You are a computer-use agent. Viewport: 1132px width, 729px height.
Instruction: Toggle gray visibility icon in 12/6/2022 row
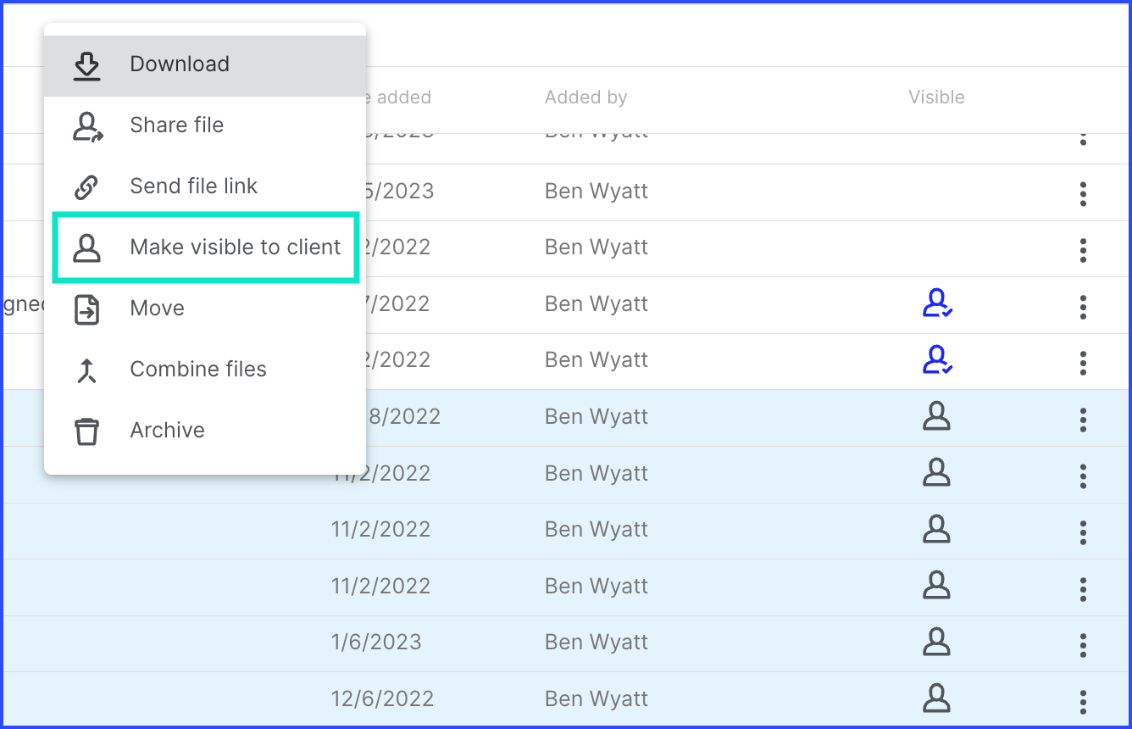pyautogui.click(x=936, y=698)
